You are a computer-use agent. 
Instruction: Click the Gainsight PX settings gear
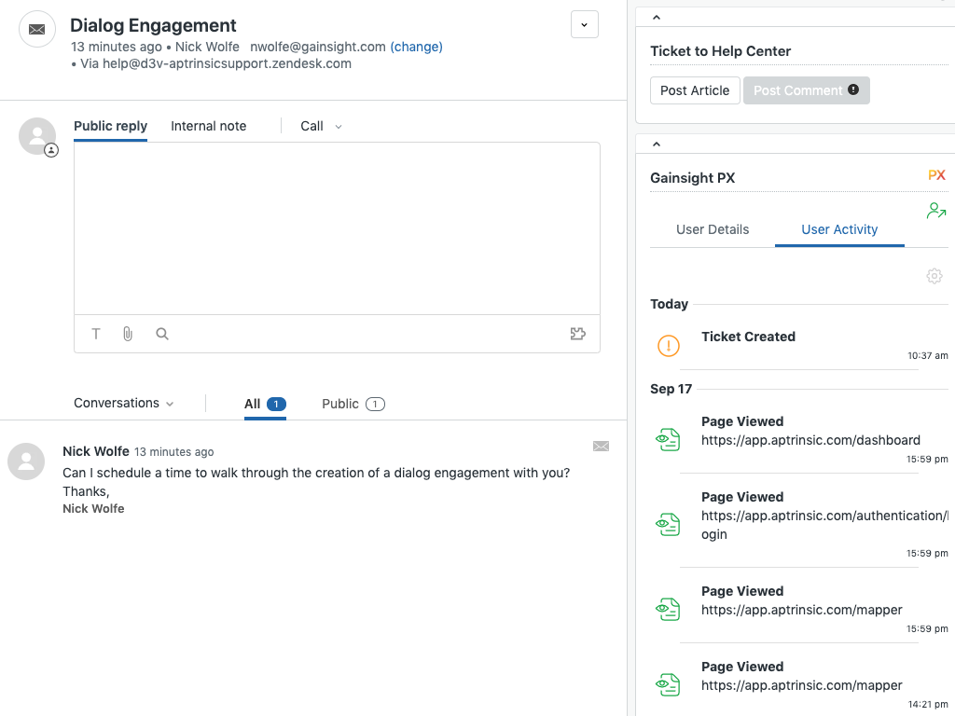point(934,276)
